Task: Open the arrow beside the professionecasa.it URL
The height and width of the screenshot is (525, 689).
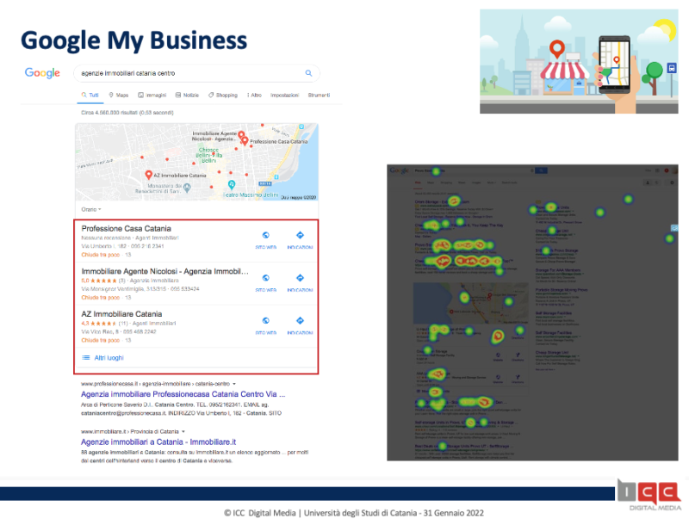Action: point(234,384)
